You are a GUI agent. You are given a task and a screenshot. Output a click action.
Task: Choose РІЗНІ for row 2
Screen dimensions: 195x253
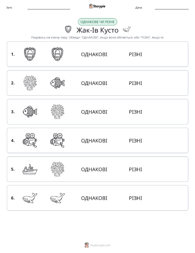136,83
